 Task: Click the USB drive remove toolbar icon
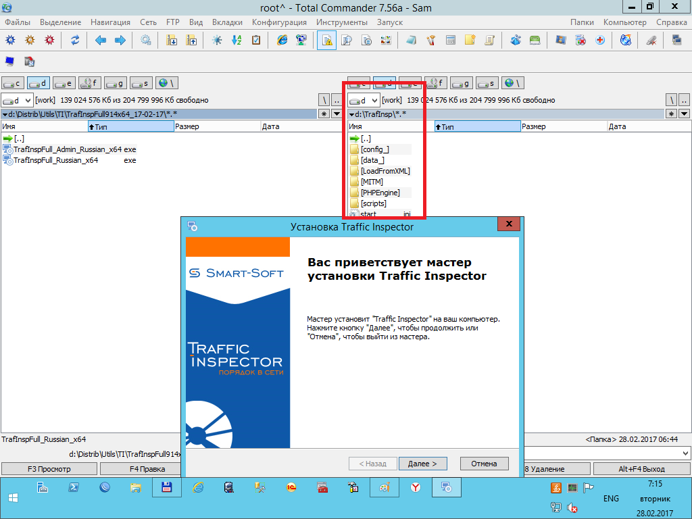pyautogui.click(x=651, y=40)
